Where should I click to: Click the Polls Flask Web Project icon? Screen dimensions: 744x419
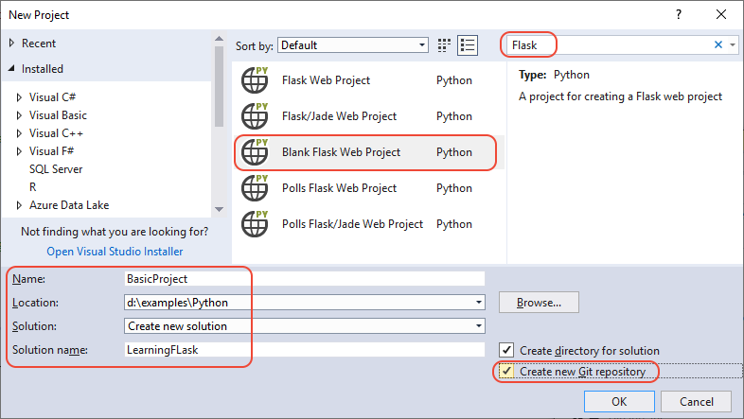point(256,188)
